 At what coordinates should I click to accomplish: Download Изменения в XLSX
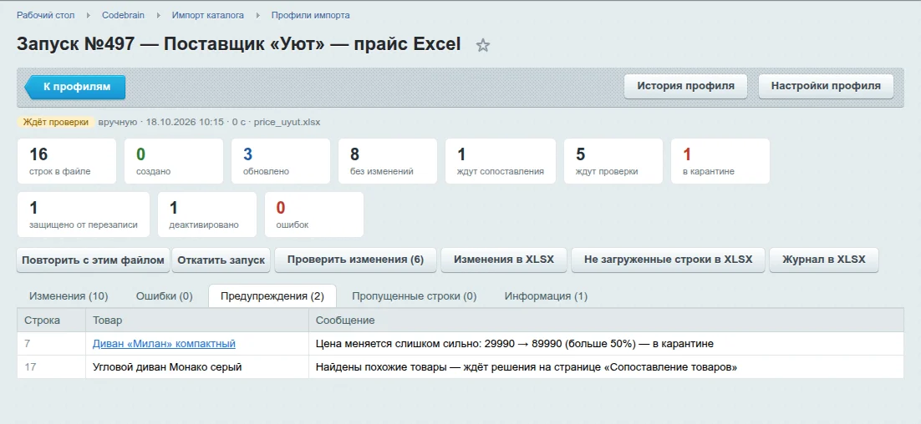(x=504, y=260)
